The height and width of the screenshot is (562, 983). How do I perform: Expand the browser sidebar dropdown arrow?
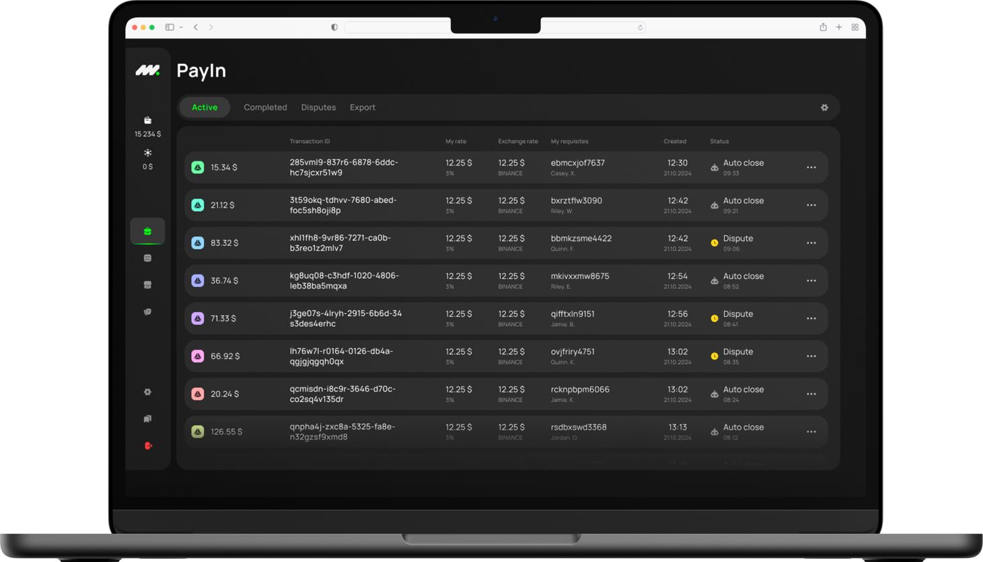(x=182, y=28)
